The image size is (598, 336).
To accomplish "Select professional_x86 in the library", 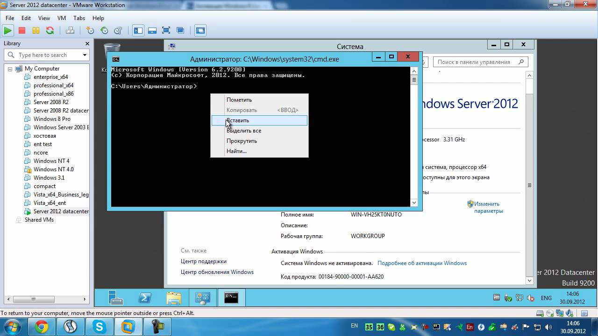I will click(53, 94).
